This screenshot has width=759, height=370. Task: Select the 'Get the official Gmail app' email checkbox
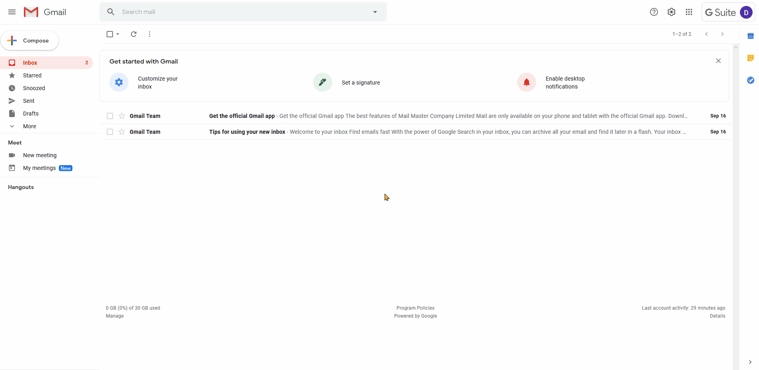(x=110, y=116)
